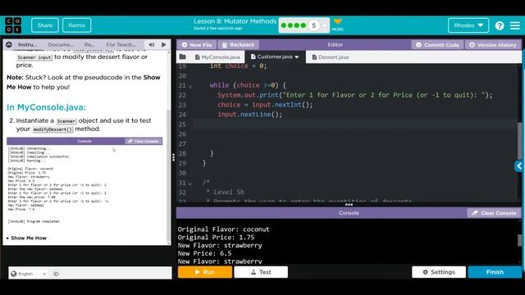Collapse the instructions panel with up-arrow icon

click(9, 44)
